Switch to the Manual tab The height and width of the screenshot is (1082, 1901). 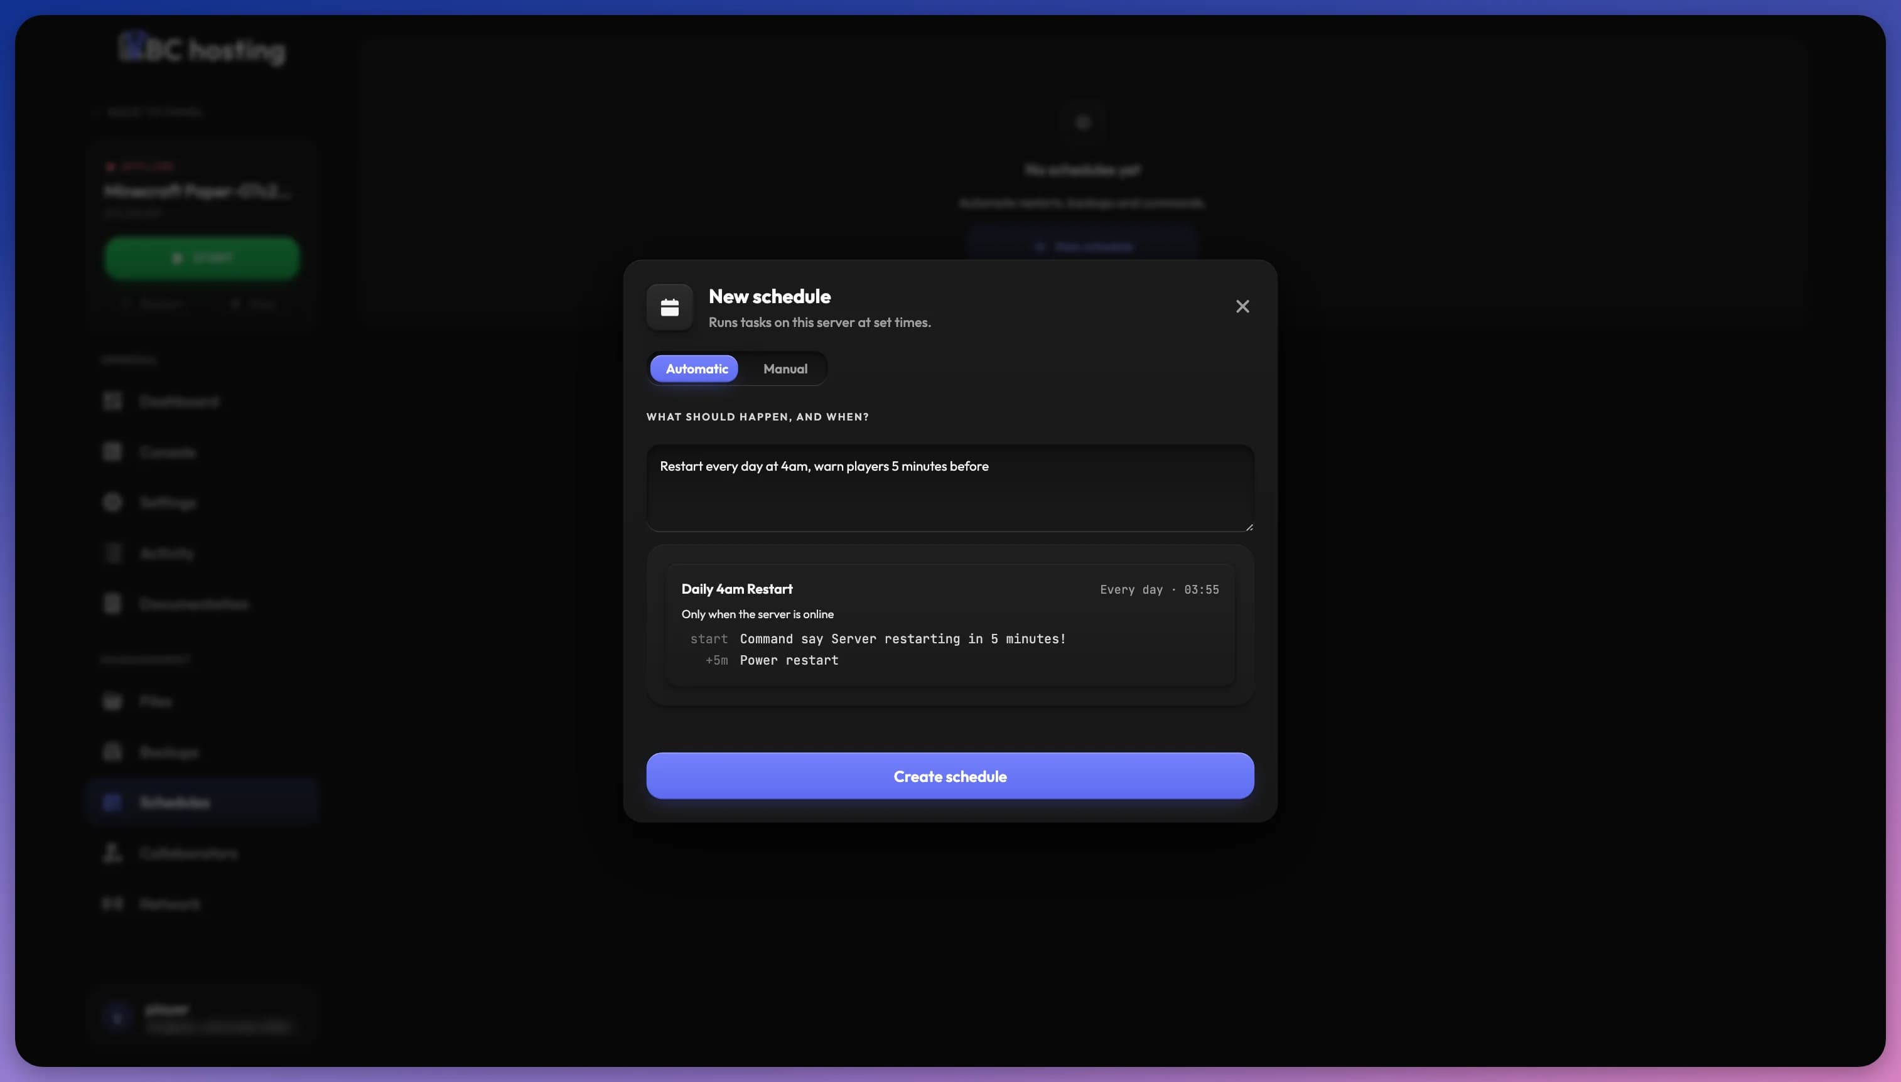(x=785, y=368)
